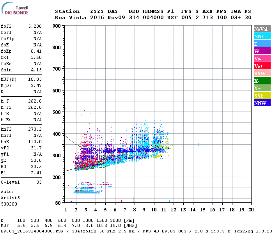Click the 20 MHz frequency axis label
This screenshot has height=234, width=273.
pos(251,210)
